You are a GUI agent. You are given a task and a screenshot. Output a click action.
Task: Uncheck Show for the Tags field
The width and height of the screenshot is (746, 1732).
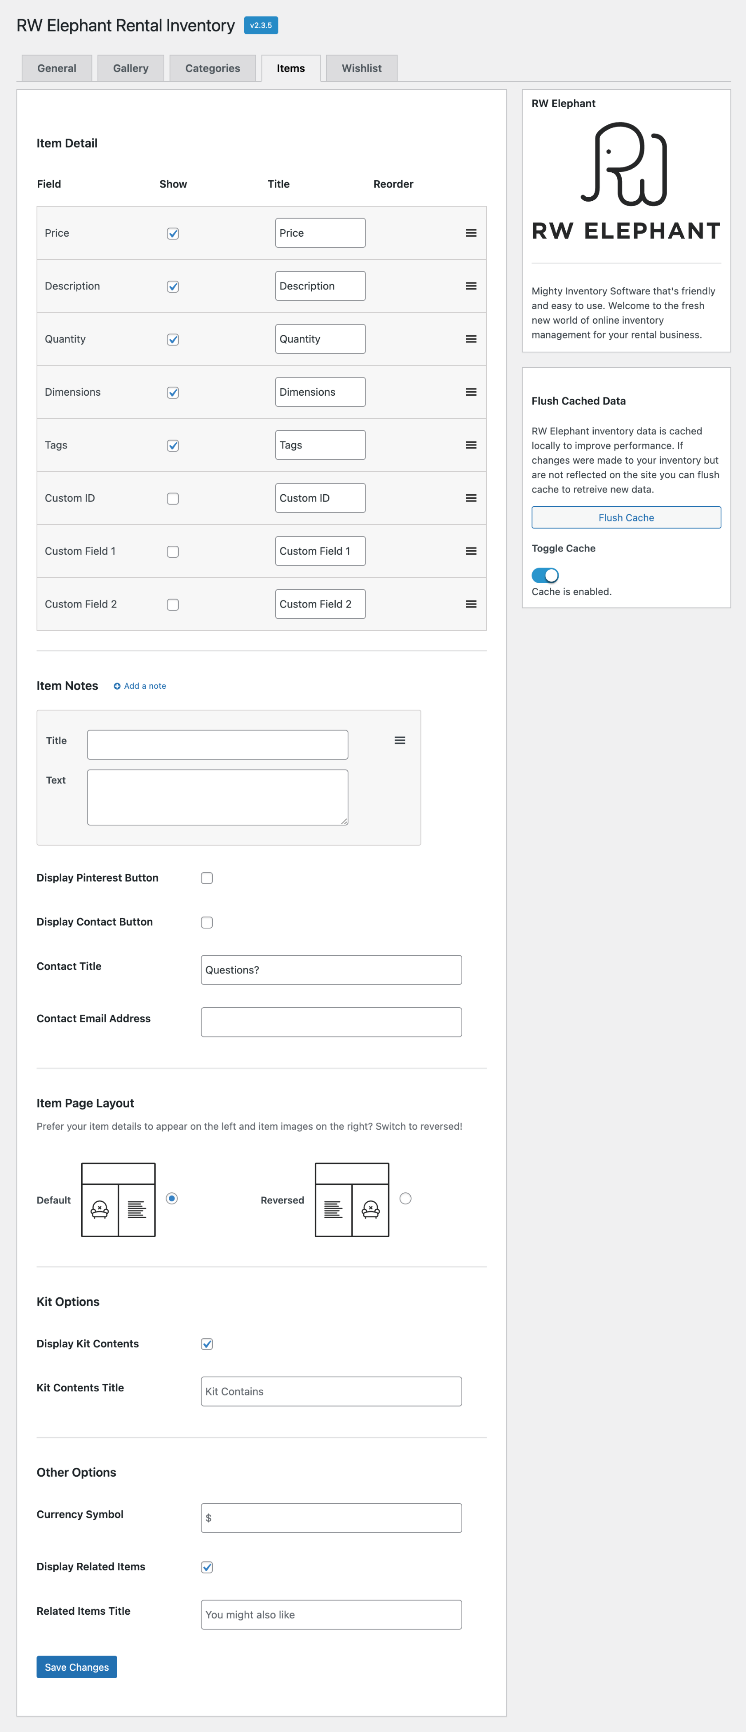(173, 446)
